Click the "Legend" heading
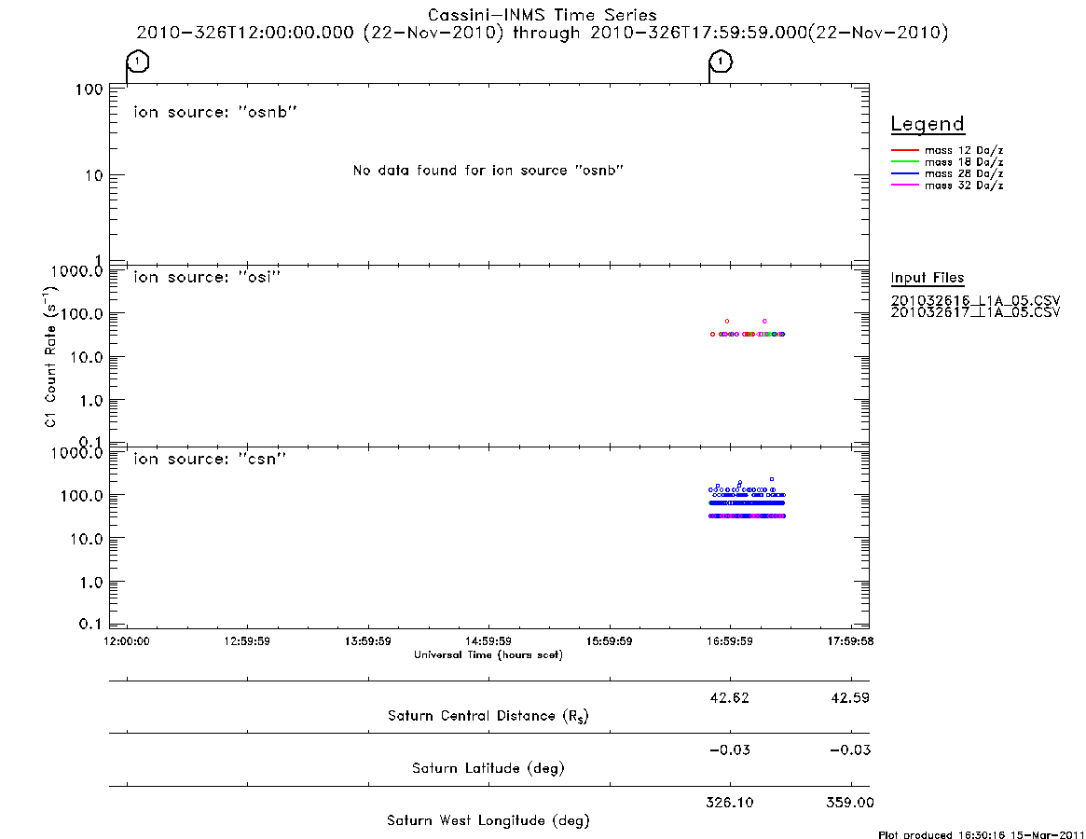This screenshot has height=839, width=1086. [928, 124]
